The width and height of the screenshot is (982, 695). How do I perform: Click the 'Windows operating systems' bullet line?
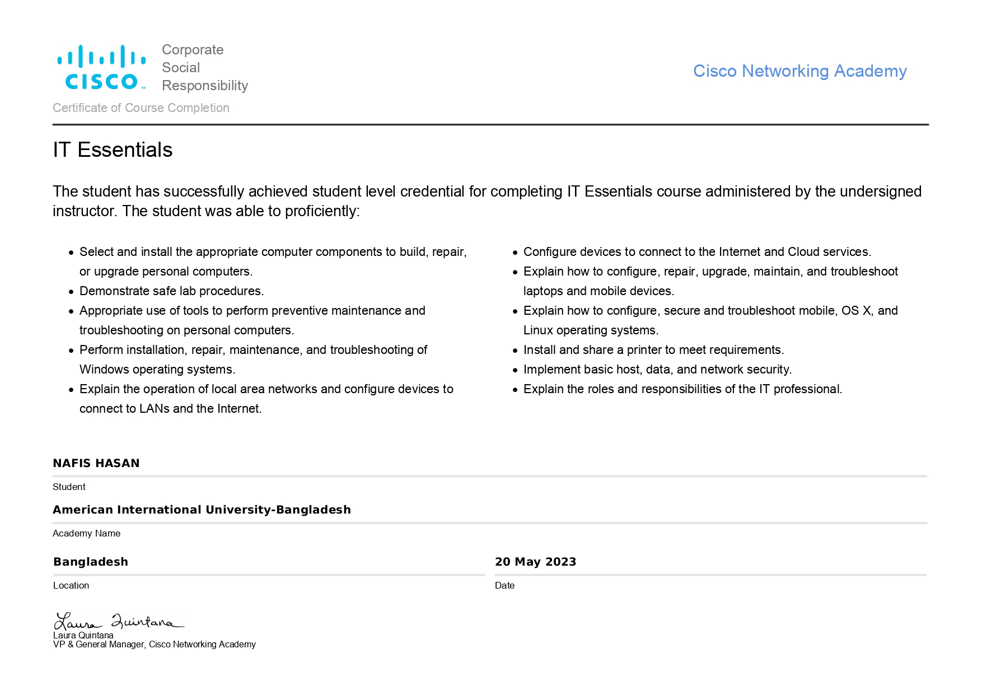(157, 370)
